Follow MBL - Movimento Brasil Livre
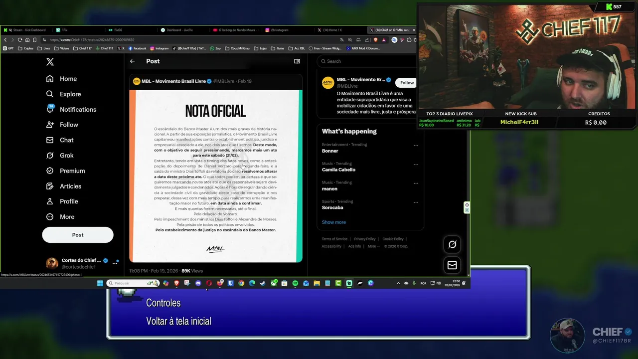The image size is (638, 359). pyautogui.click(x=406, y=83)
